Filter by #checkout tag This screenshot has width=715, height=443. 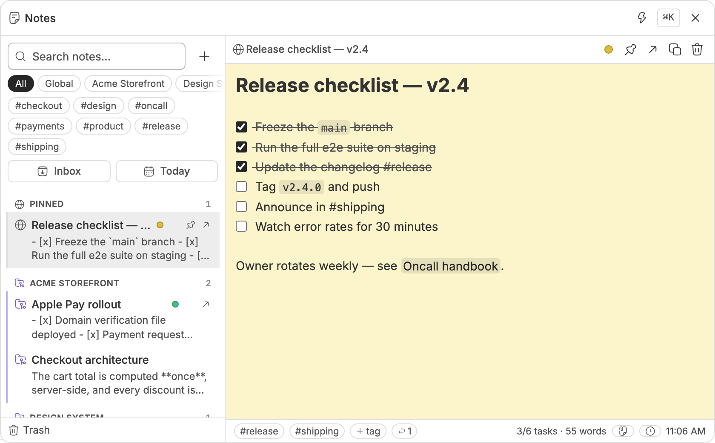(x=39, y=106)
